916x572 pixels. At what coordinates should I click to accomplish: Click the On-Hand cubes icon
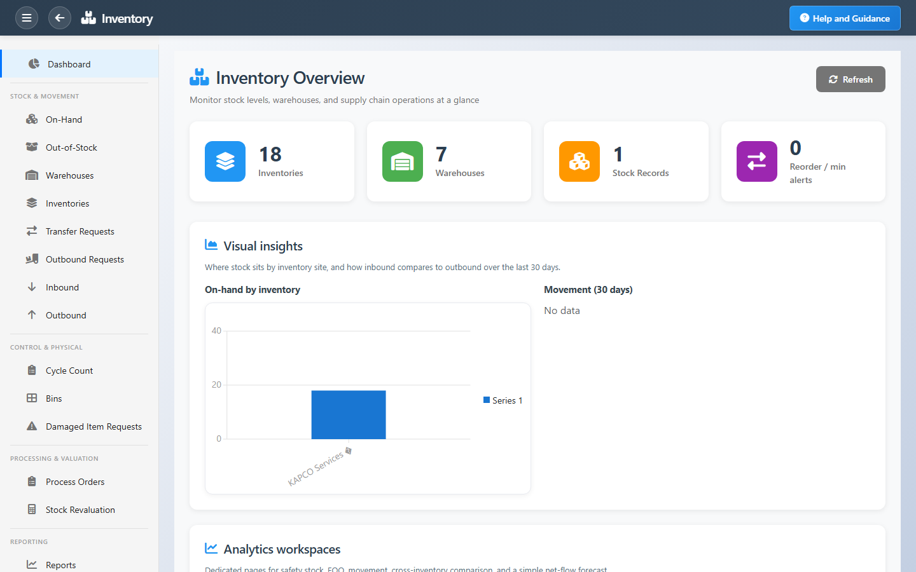(x=32, y=119)
